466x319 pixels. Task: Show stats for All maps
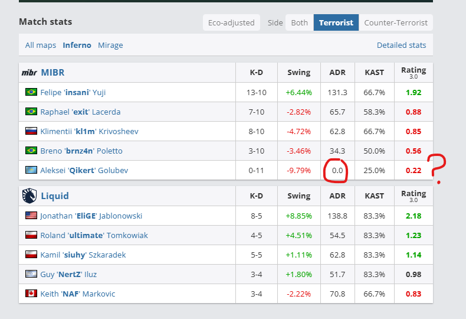pos(41,45)
